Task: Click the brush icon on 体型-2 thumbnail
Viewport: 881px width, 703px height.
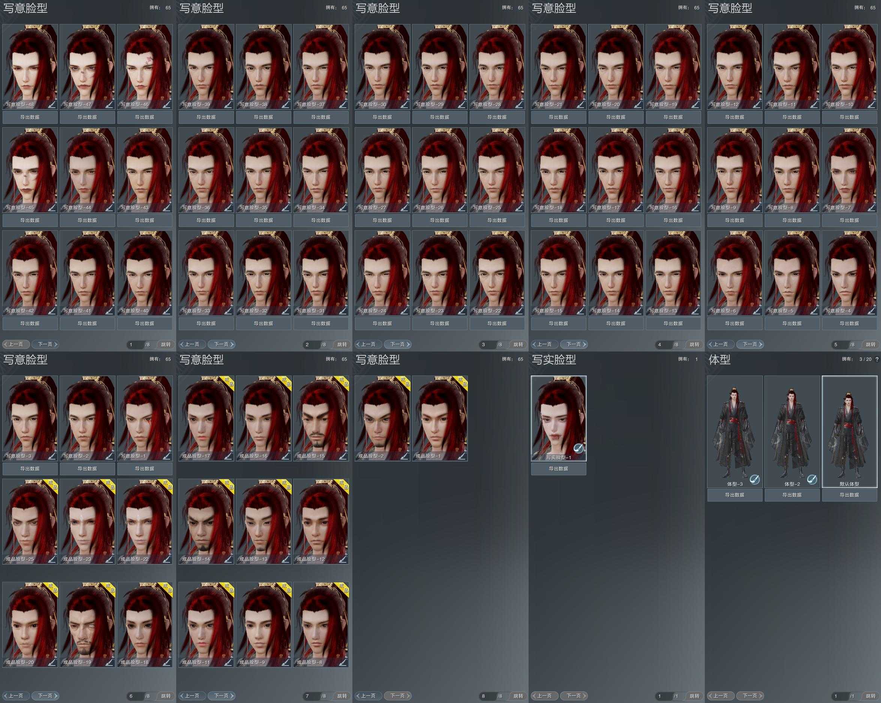Action: tap(812, 479)
